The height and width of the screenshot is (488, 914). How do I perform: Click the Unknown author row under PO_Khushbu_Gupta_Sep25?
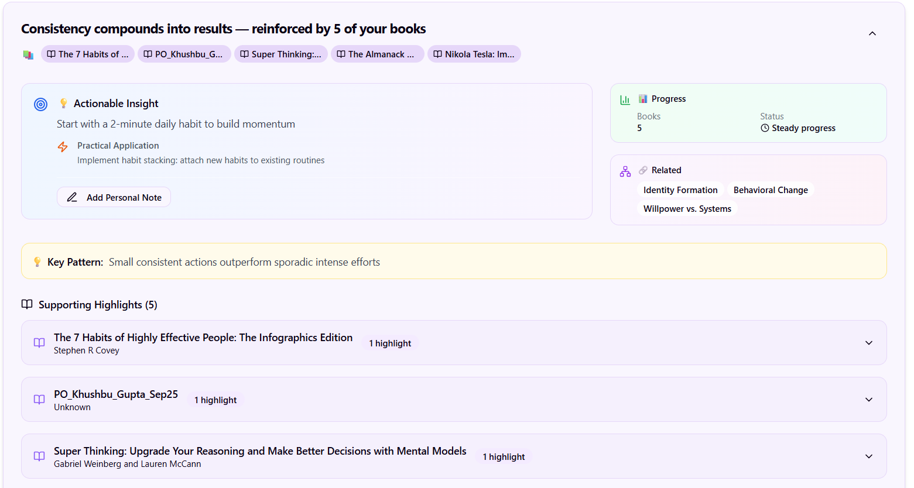click(72, 407)
